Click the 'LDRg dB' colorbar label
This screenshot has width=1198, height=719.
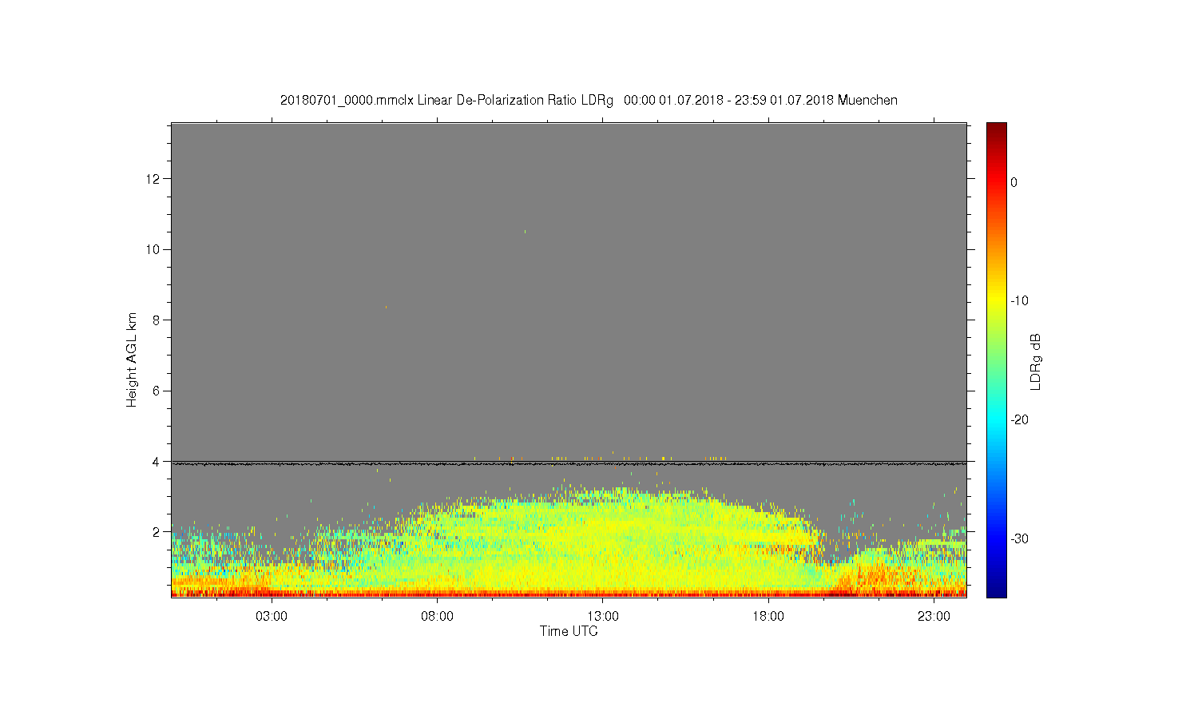pos(1036,361)
